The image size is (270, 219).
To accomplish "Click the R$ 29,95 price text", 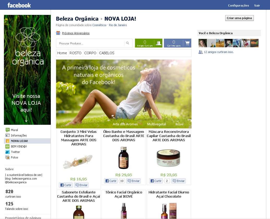I will pos(124,175).
